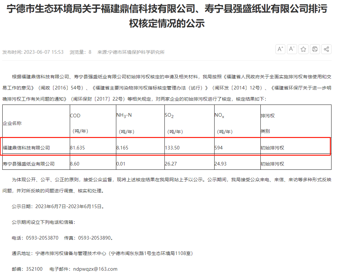341x273 pixels.
Task: Open the share icon options
Action: point(326,49)
